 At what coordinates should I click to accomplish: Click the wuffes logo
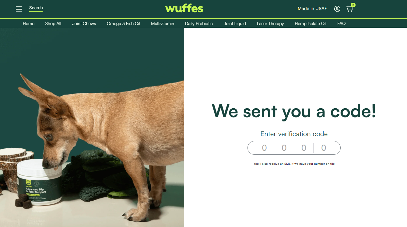[x=184, y=9]
